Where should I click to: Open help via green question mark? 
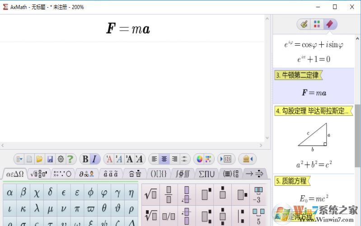(x=70, y=159)
